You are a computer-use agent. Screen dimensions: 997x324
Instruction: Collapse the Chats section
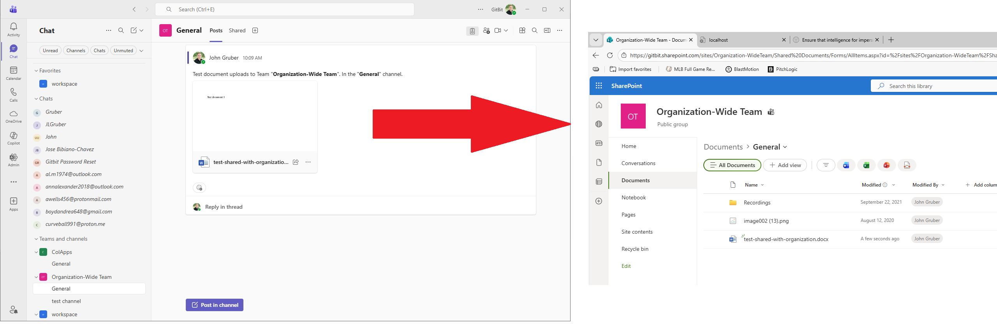click(x=36, y=99)
